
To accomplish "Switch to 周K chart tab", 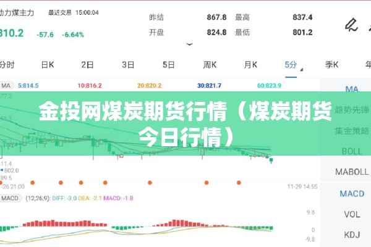I will click(210, 65).
